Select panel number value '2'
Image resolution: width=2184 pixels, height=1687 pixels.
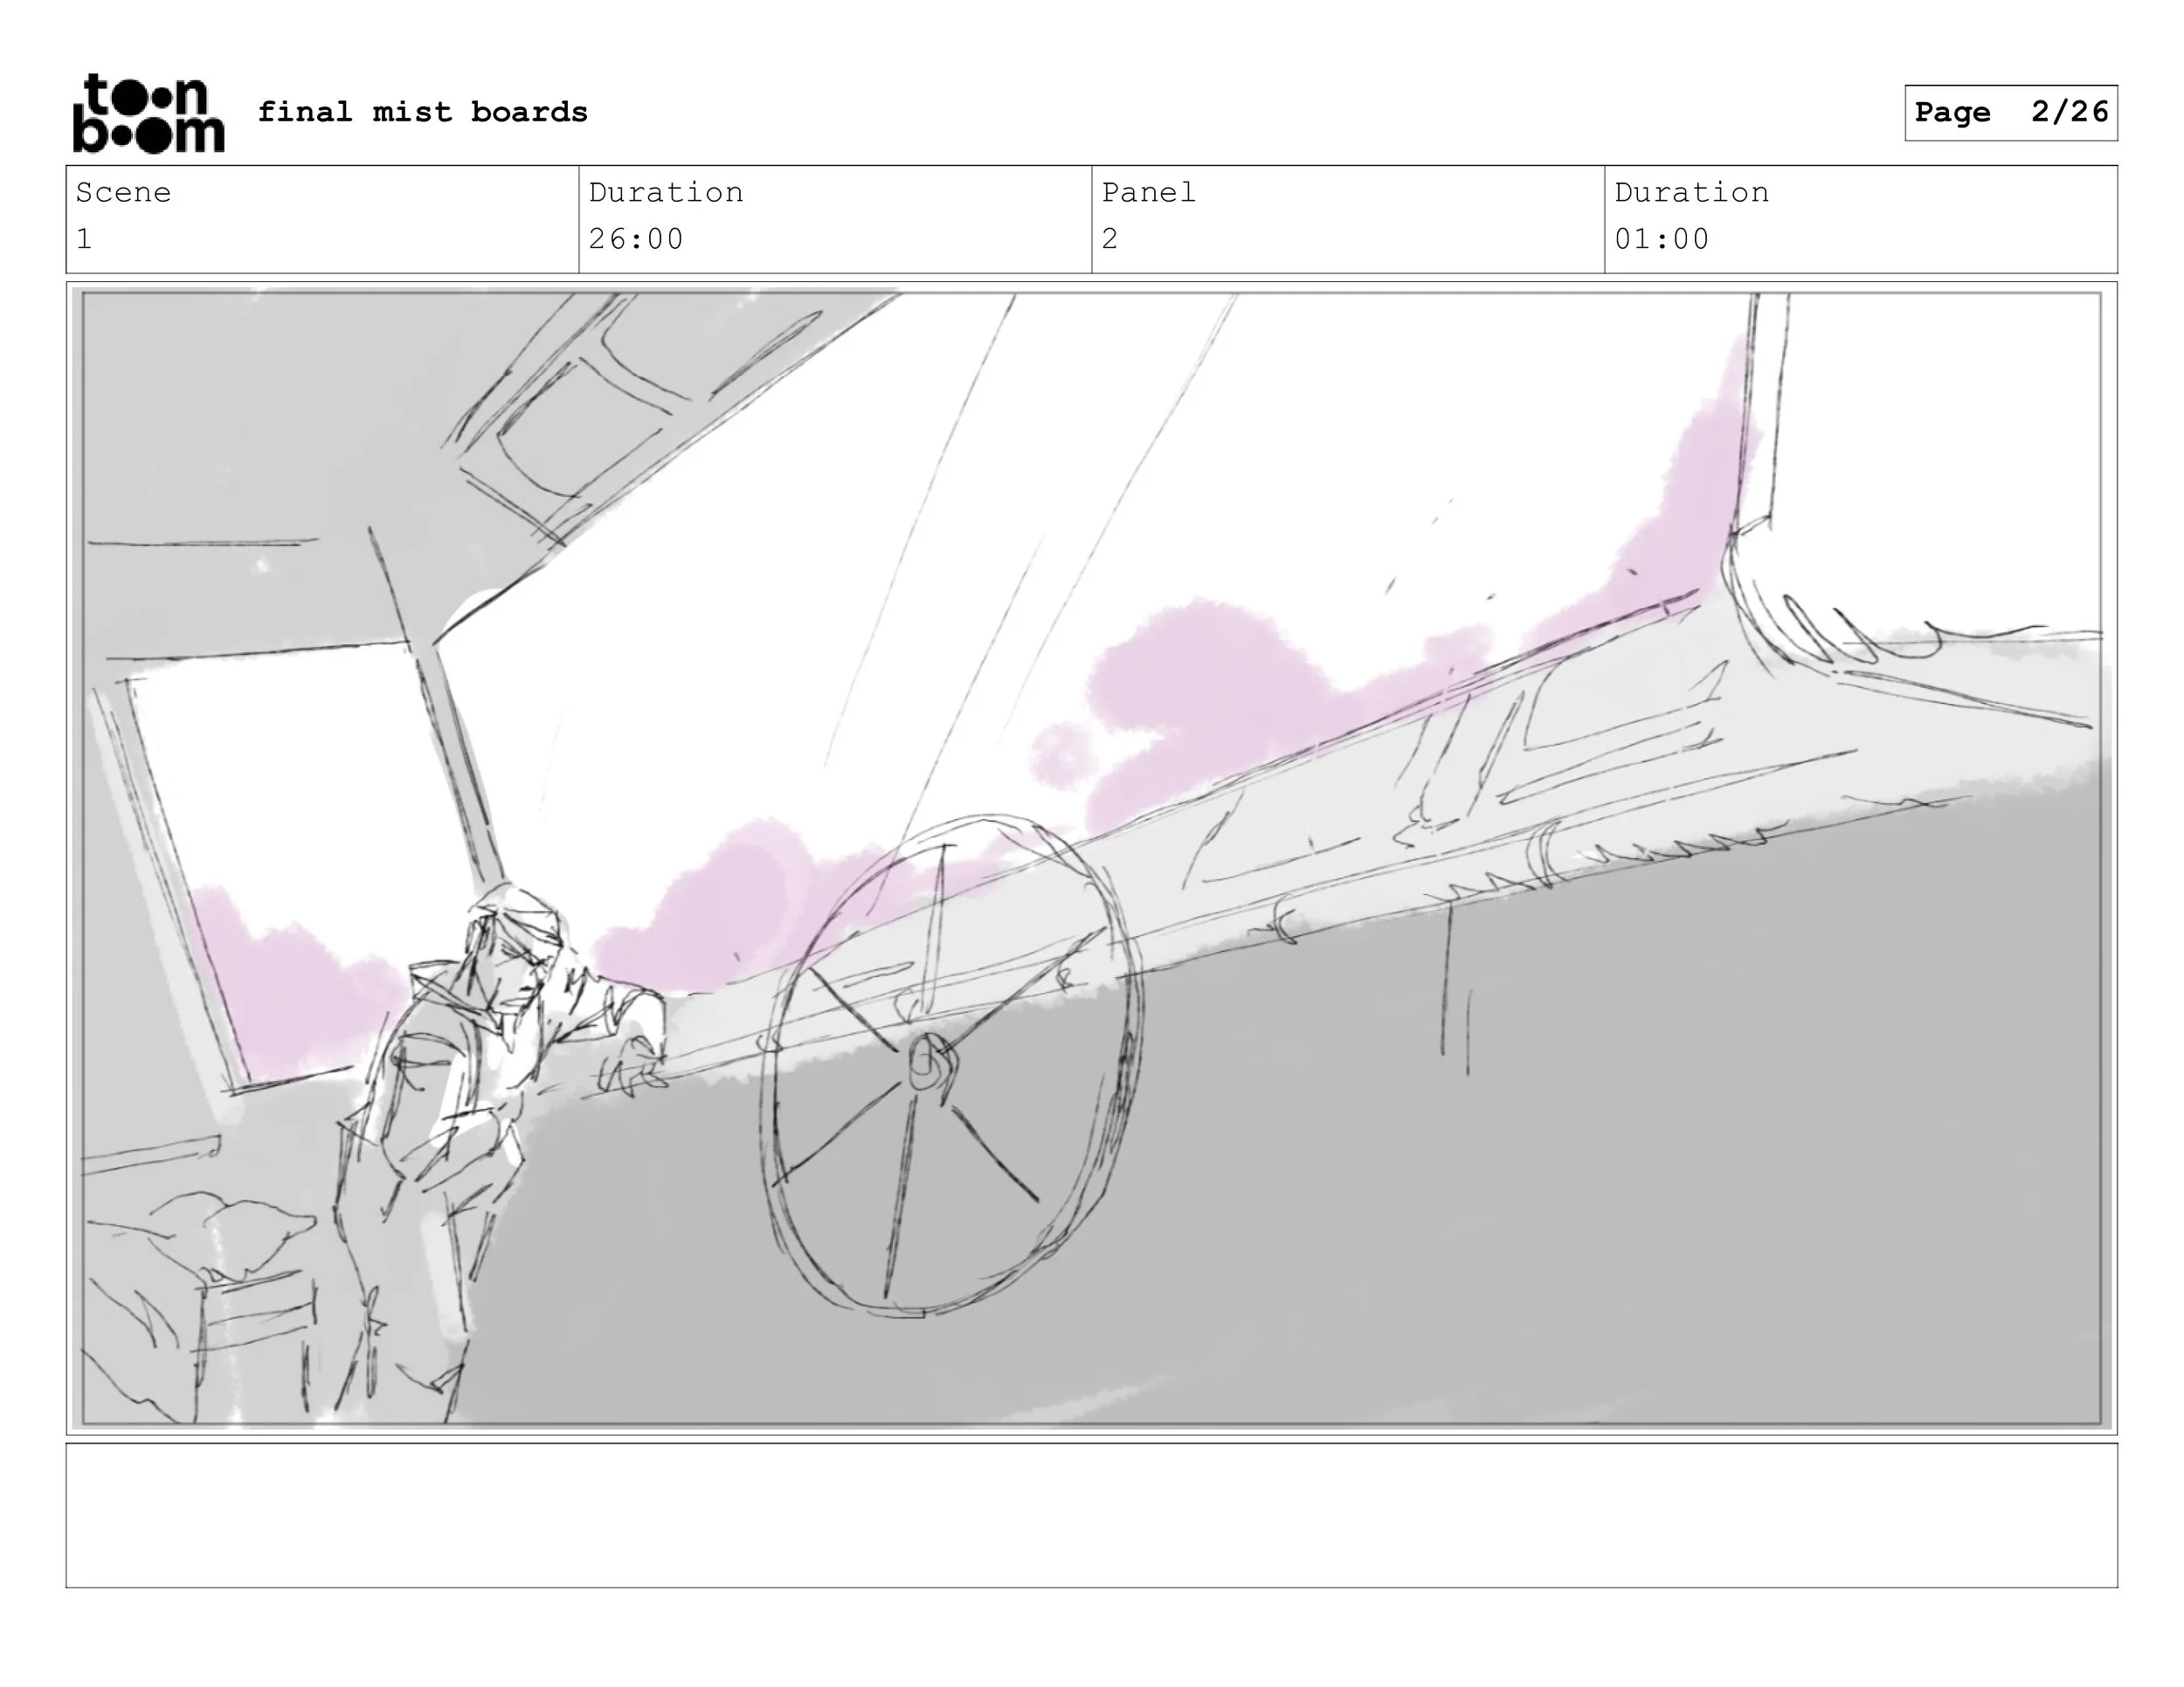coord(1110,239)
